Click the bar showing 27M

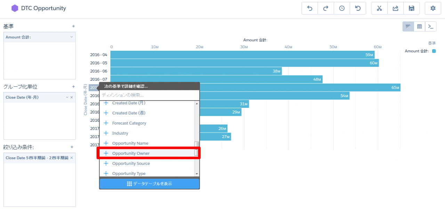215,137
